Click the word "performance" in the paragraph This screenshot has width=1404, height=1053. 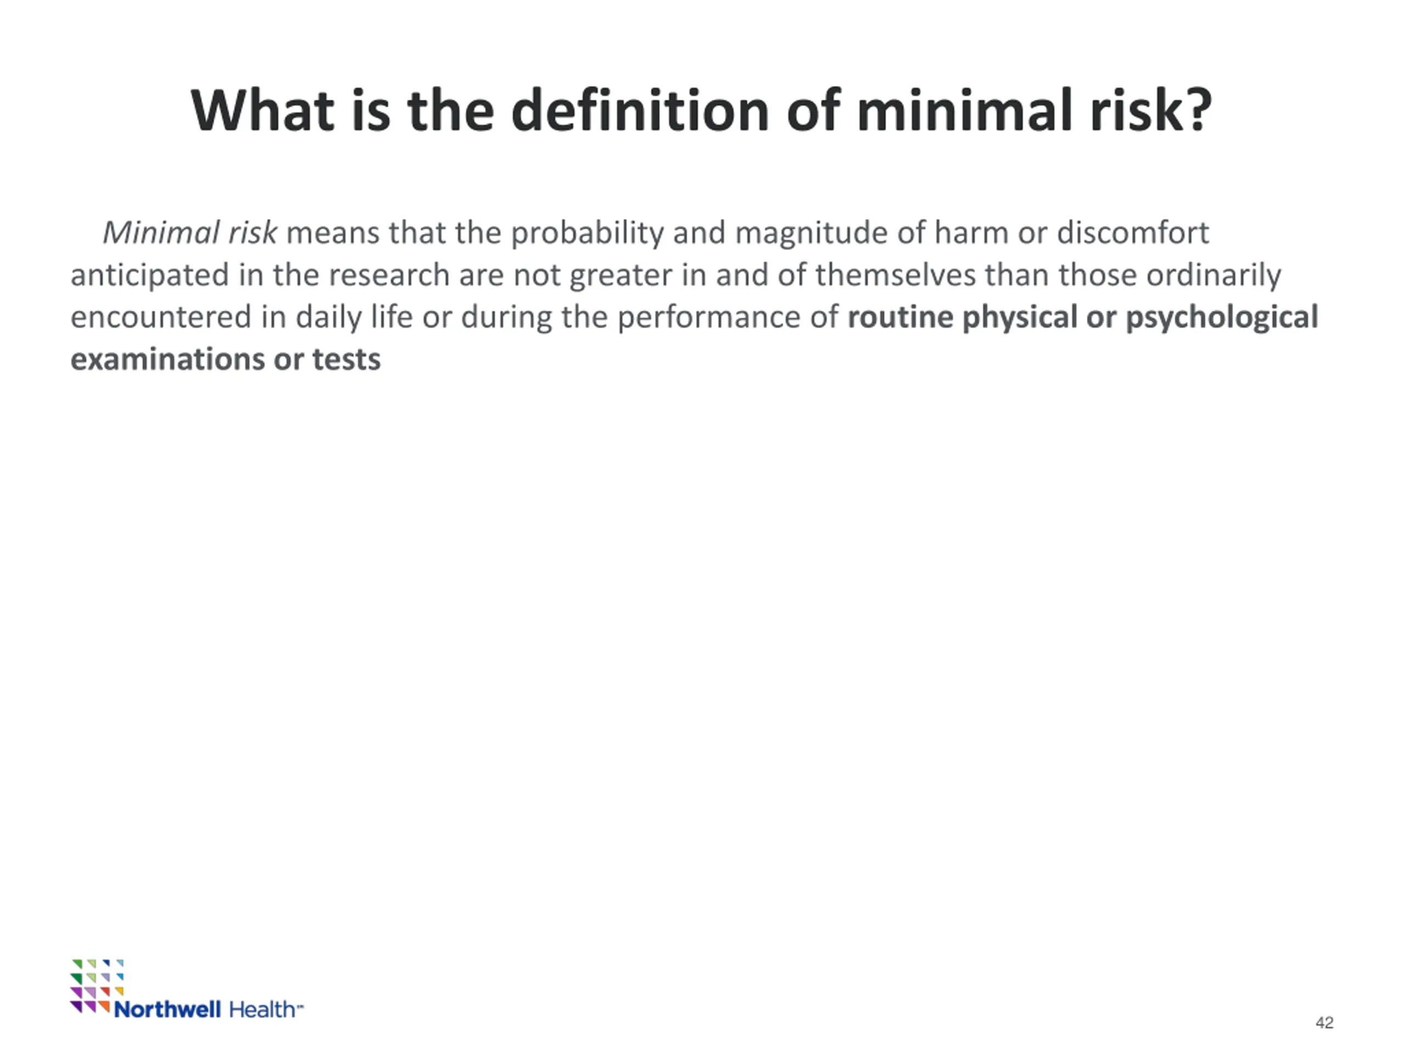(709, 317)
